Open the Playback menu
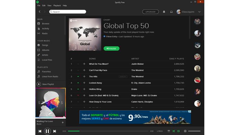 (57, 5)
